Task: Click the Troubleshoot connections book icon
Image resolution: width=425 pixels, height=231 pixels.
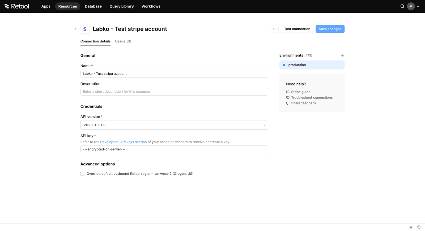Action: (x=288, y=97)
